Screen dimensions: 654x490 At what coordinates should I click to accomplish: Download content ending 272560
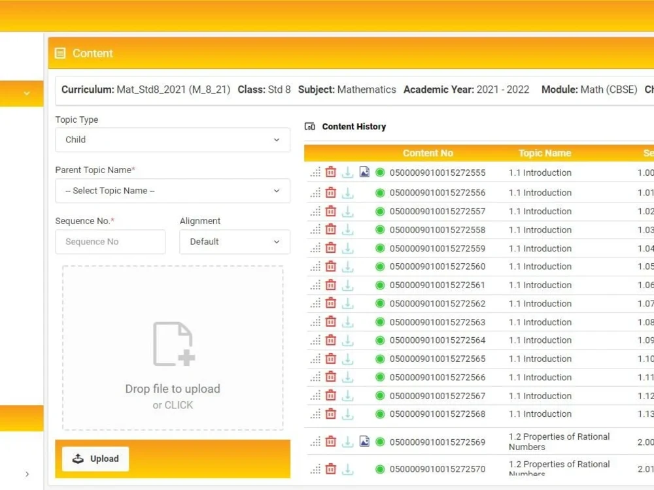tap(347, 266)
